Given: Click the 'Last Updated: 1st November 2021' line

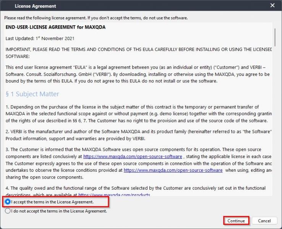Looking at the screenshot, I should click(x=40, y=39).
